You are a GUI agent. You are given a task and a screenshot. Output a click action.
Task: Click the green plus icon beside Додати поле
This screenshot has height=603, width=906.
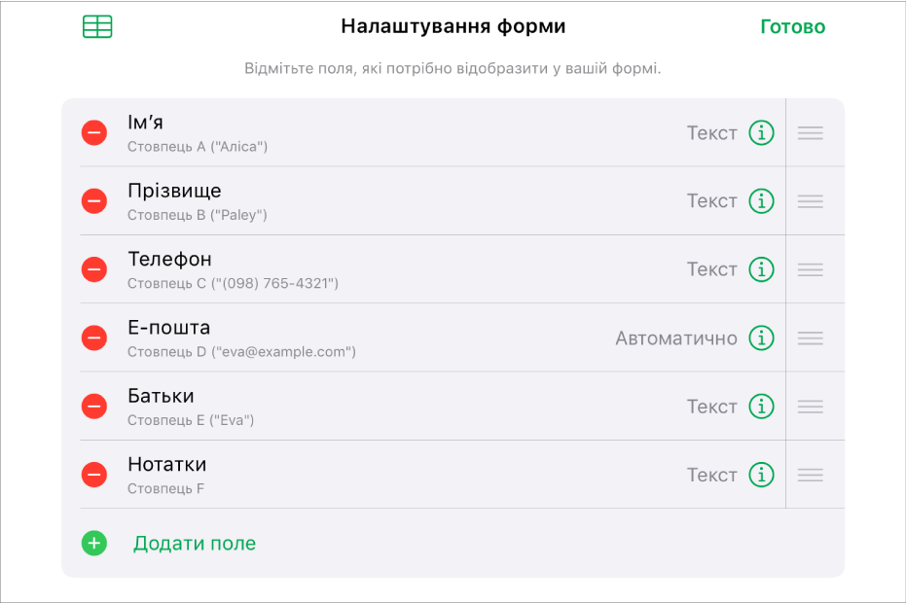pyautogui.click(x=93, y=543)
